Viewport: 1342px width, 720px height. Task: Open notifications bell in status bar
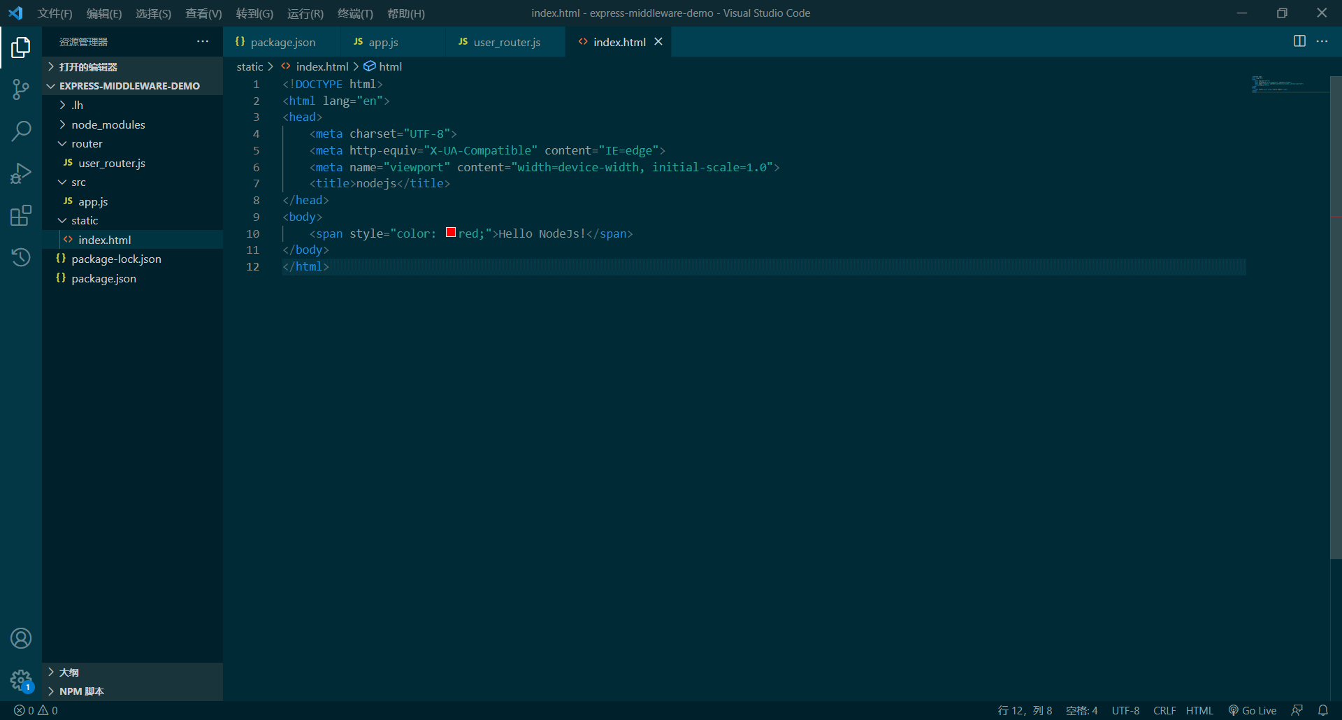click(x=1323, y=710)
